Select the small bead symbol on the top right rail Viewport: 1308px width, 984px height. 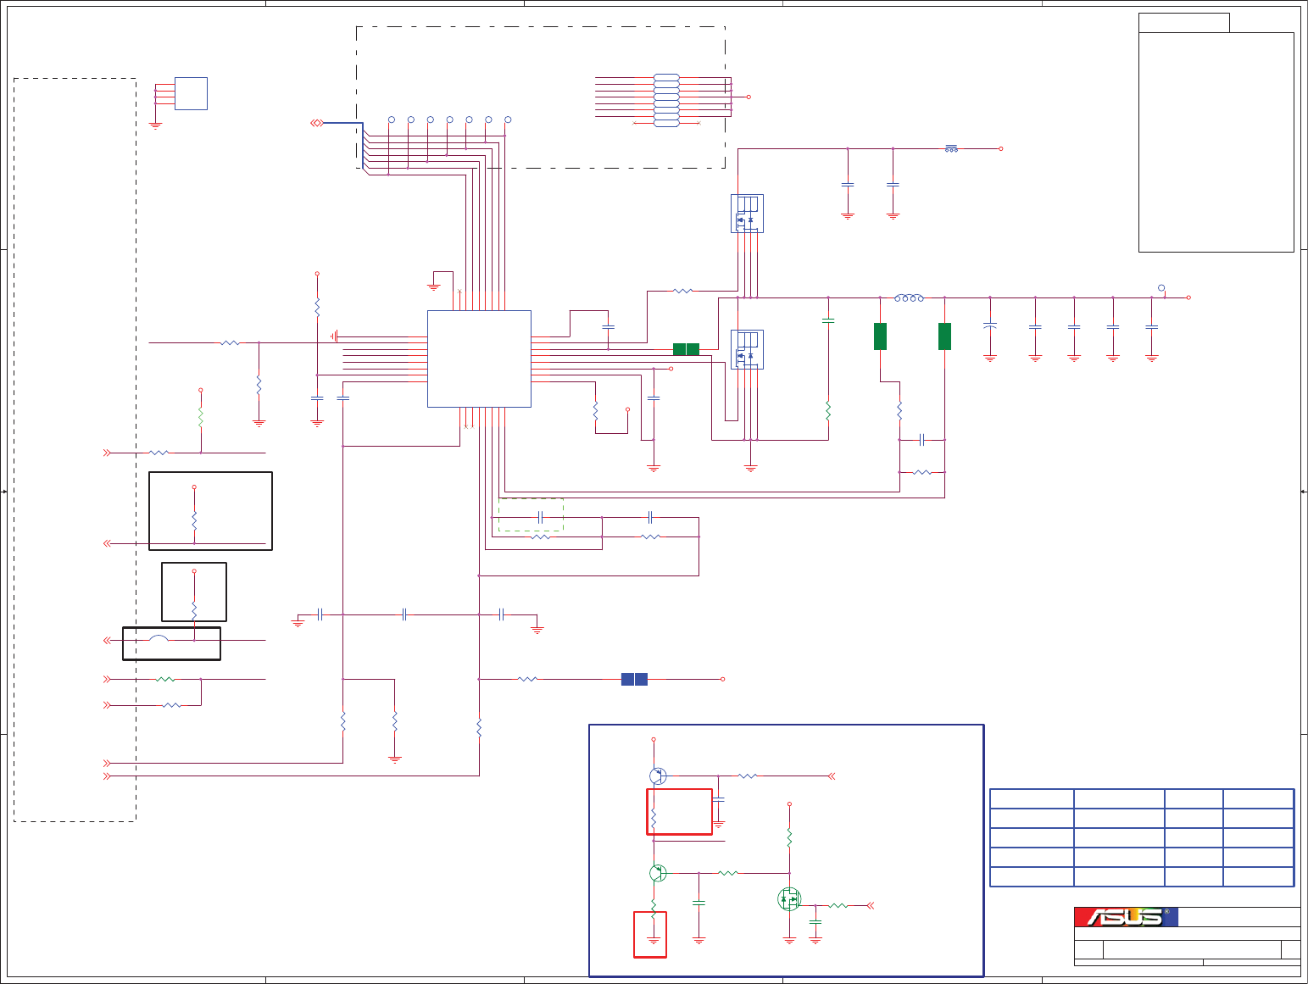pos(952,148)
